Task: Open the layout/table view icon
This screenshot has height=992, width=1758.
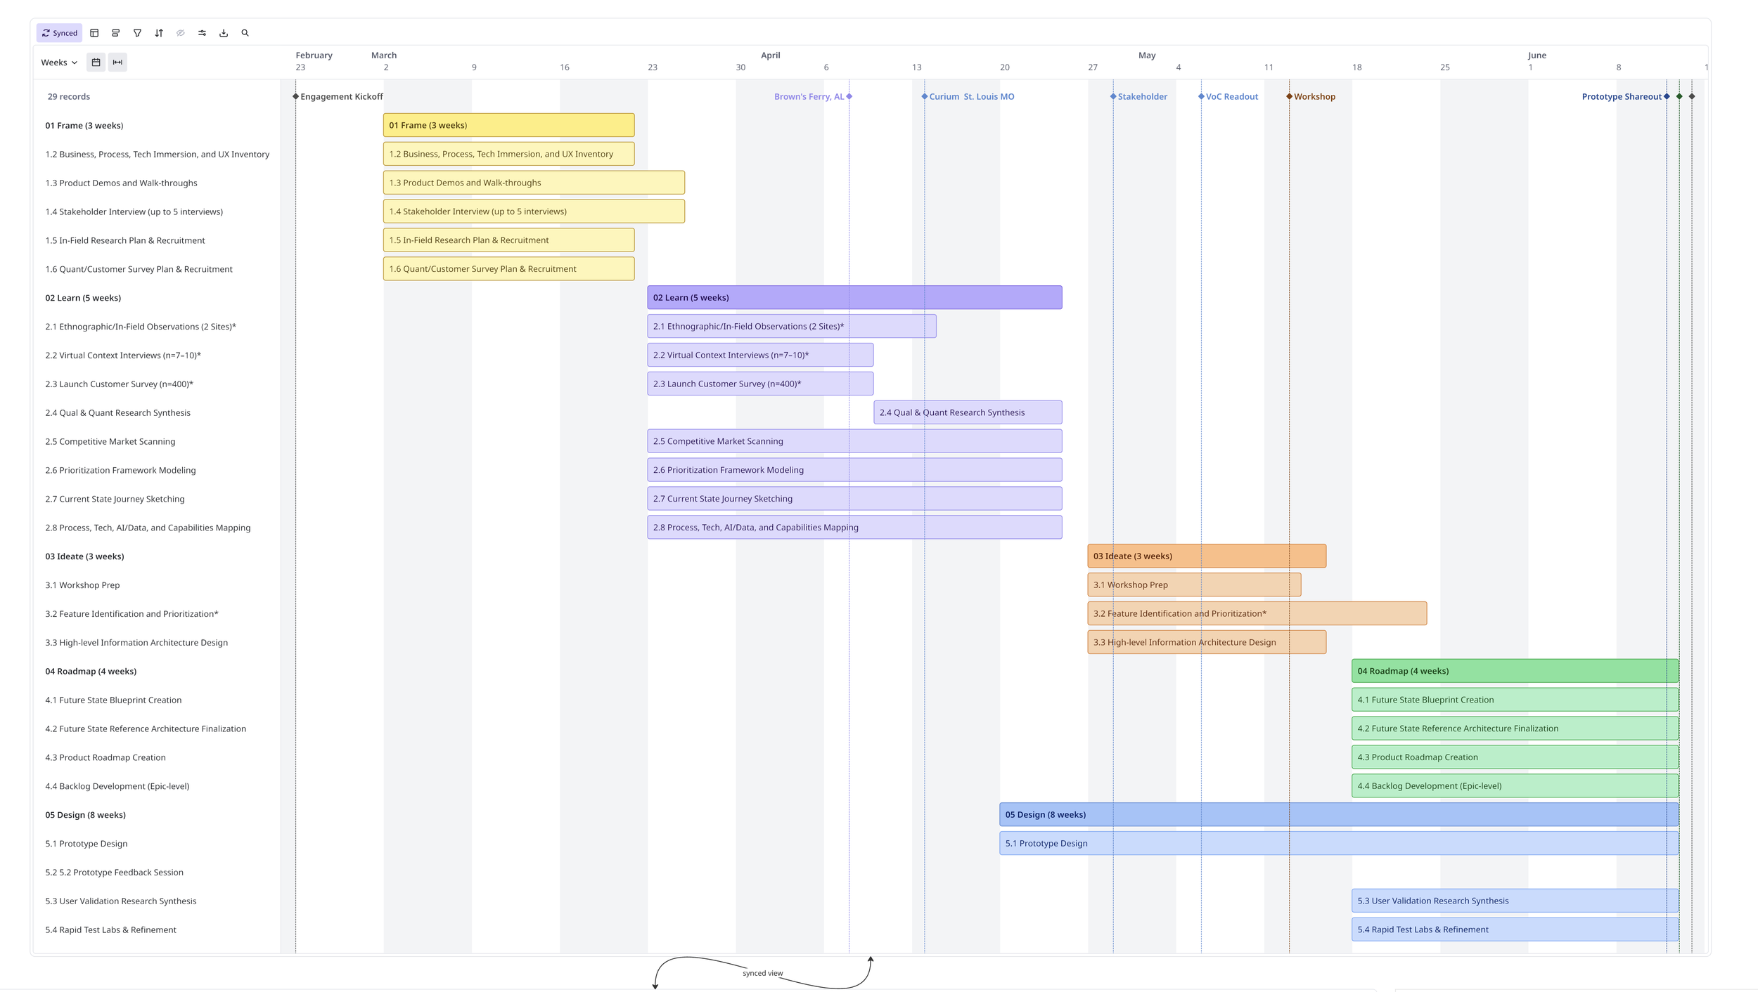Action: 94,33
